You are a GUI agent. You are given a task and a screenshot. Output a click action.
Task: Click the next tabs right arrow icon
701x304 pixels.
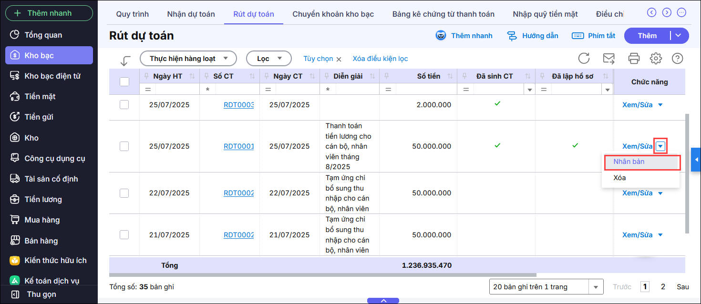[x=667, y=13]
